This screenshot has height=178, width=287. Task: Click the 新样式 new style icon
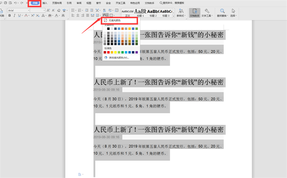pyautogui.click(x=181, y=11)
